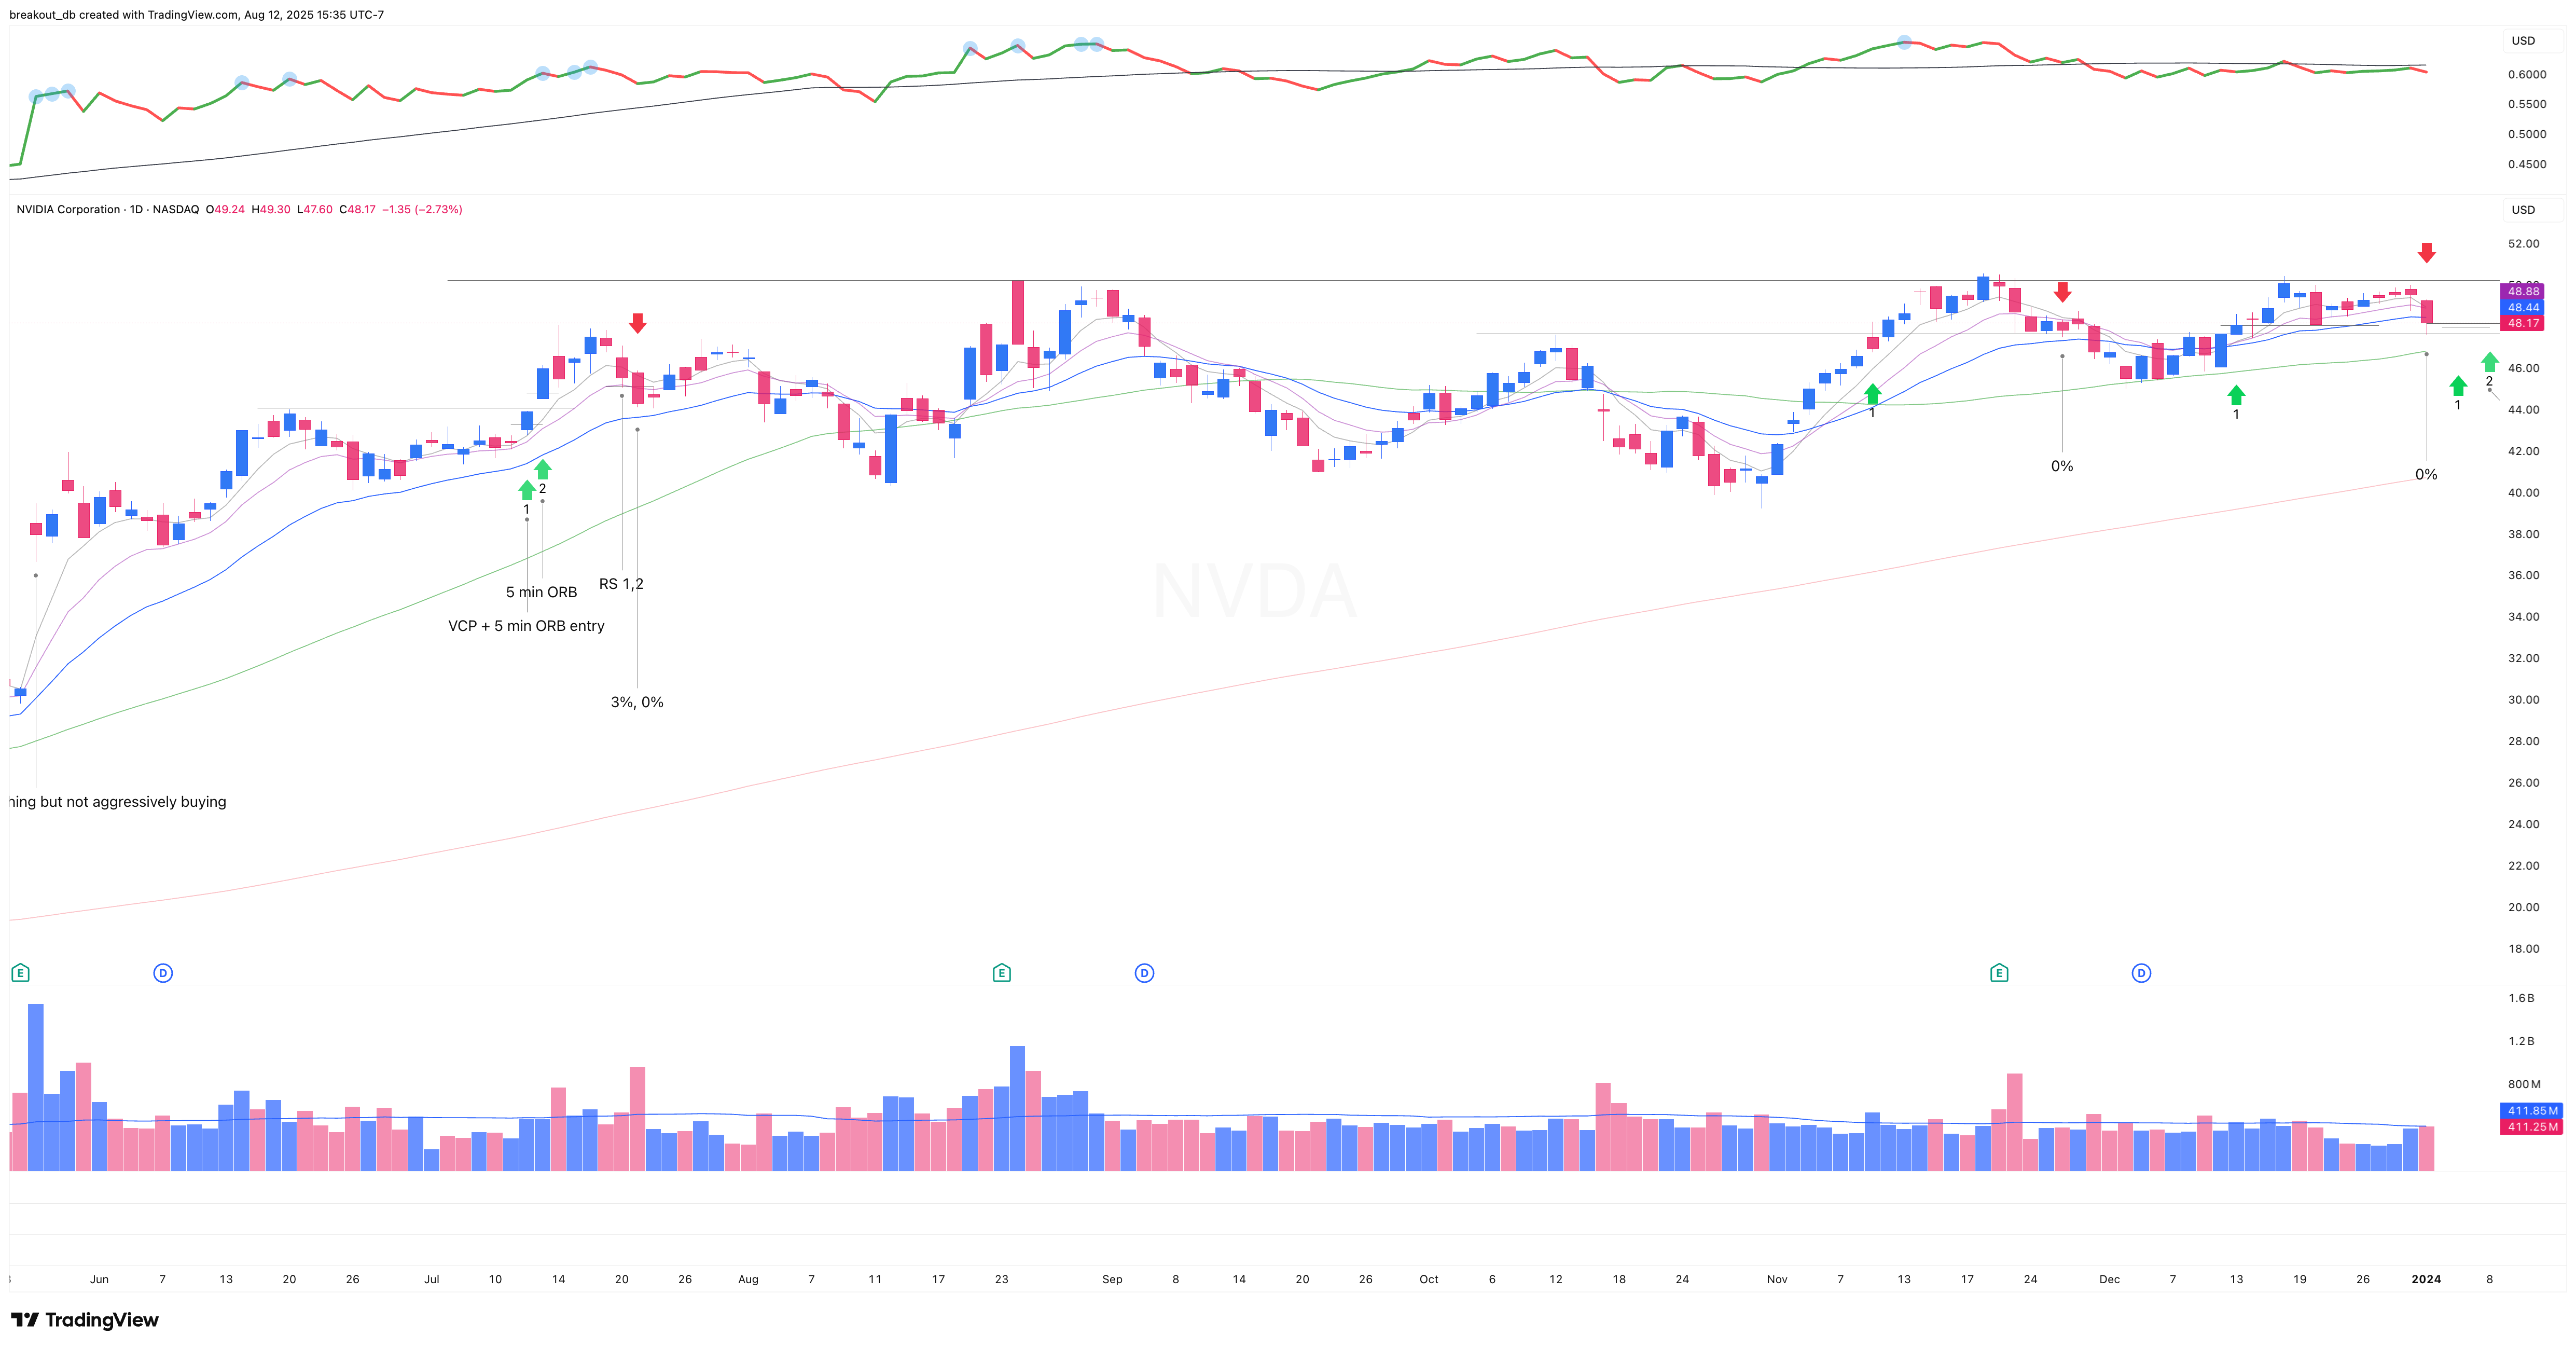Click the red down-arrow sell marker above July candles

point(638,324)
